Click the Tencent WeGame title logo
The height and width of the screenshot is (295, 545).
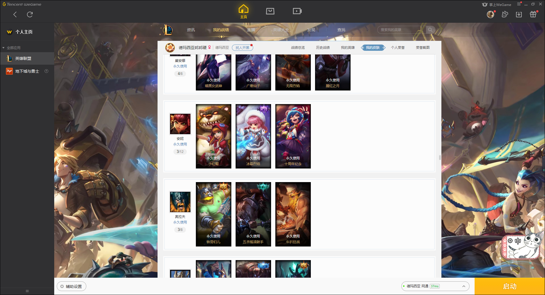click(x=22, y=4)
